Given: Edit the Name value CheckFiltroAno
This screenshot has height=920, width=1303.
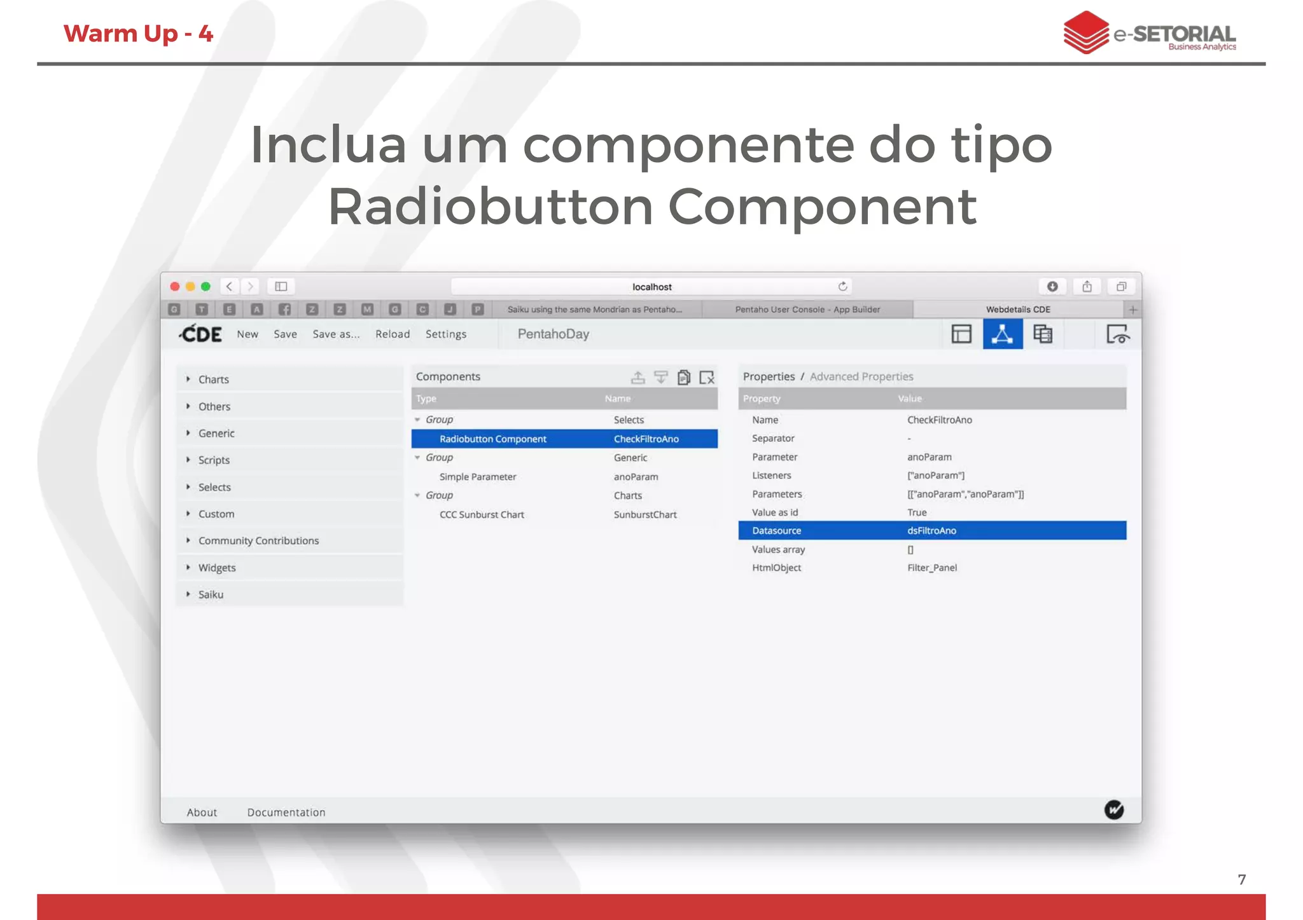Looking at the screenshot, I should click(939, 420).
